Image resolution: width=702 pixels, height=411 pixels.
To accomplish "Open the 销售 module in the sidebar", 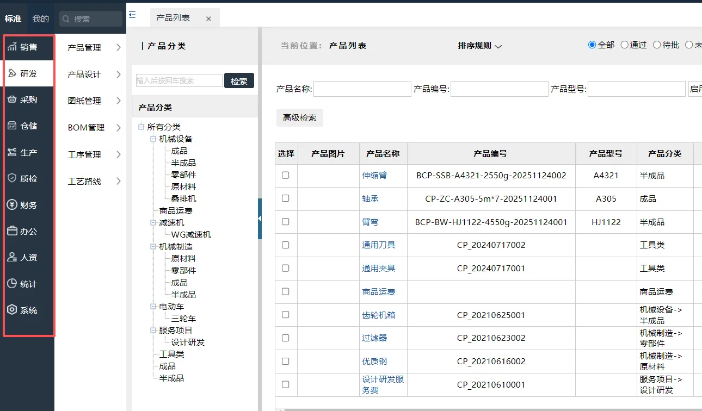I will click(27, 47).
